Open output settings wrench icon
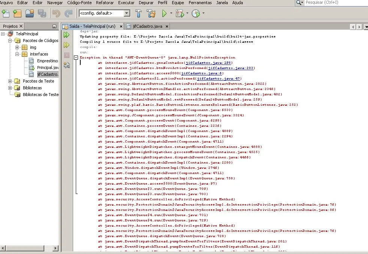This screenshot has width=368, height=254. click(x=66, y=65)
